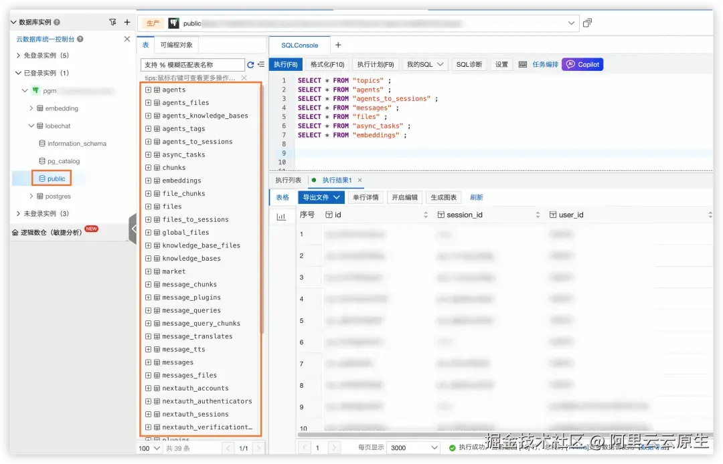Image resolution: width=723 pixels, height=464 pixels.
Task: Open help icon next to 数据库实例
Action: pyautogui.click(x=57, y=22)
